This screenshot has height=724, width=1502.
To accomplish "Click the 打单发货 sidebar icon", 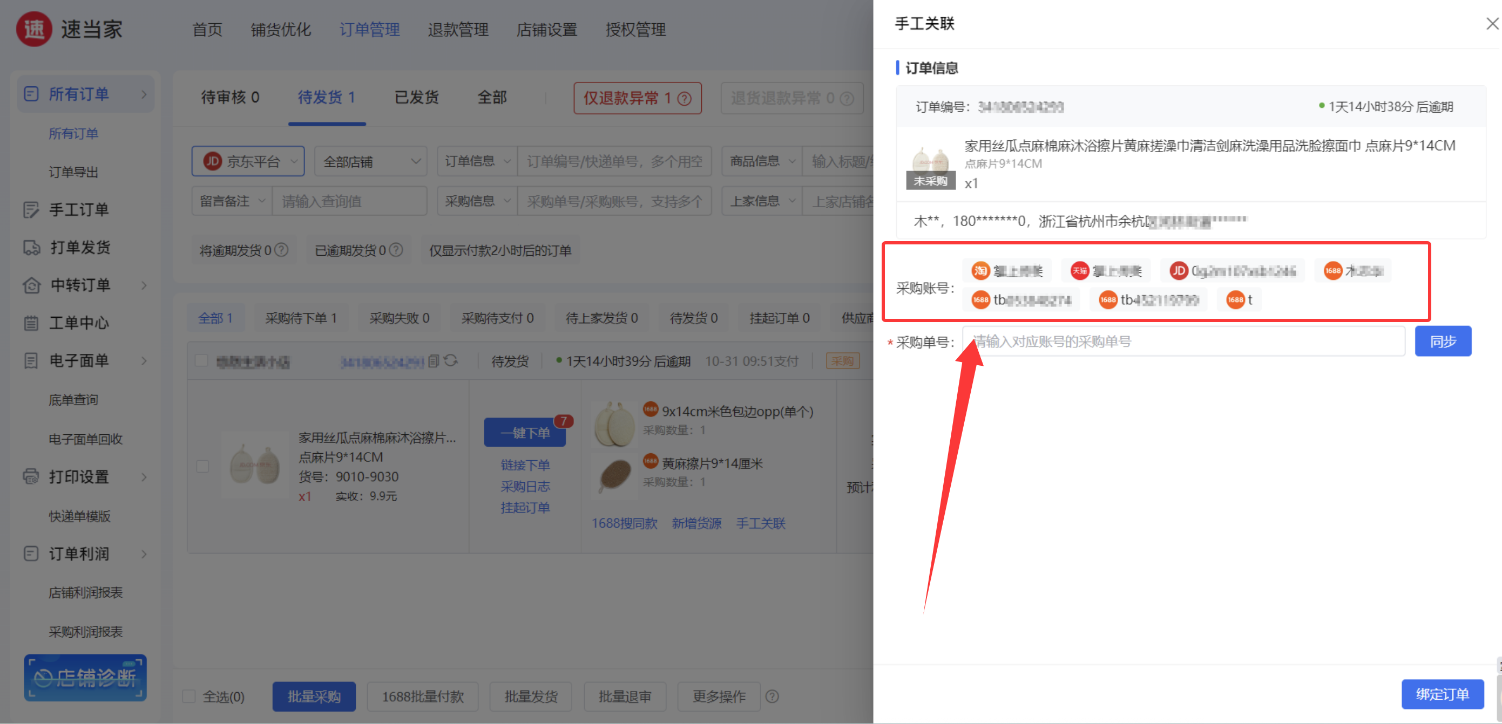I will tap(31, 248).
